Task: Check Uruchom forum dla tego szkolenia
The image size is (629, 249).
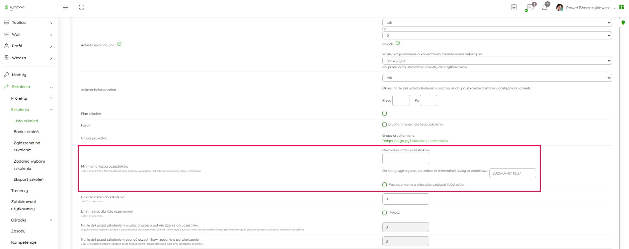Action: tap(384, 124)
